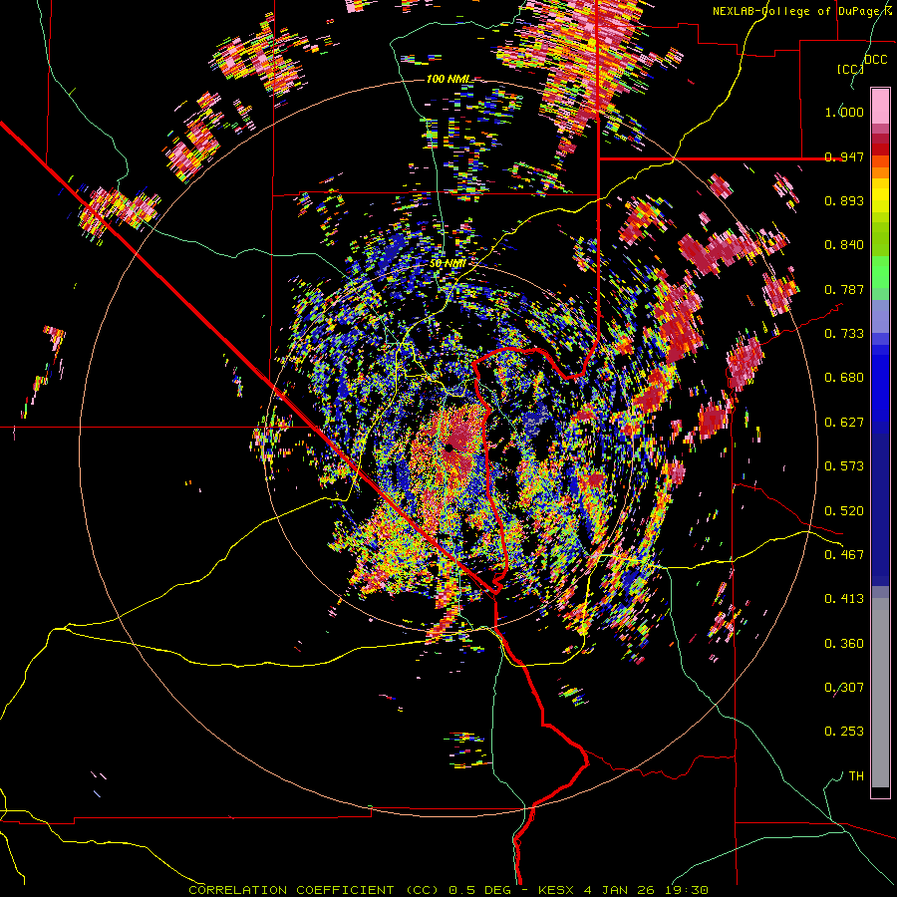Screen dimensions: 897x897
Task: Select the 0.787 scale value
Action: (844, 289)
